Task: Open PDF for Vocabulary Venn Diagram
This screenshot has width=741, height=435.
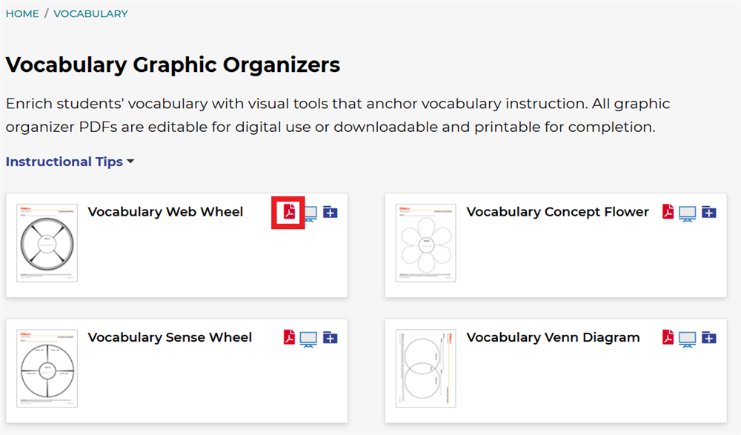Action: click(668, 338)
